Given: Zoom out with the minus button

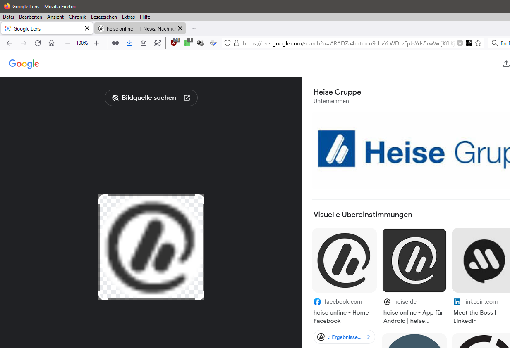Looking at the screenshot, I should (x=68, y=43).
